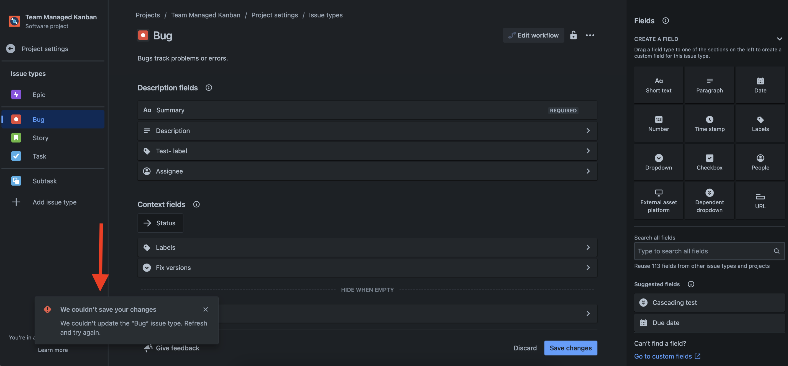Select the Time stamp field type
This screenshot has height=366, width=788.
(x=709, y=123)
